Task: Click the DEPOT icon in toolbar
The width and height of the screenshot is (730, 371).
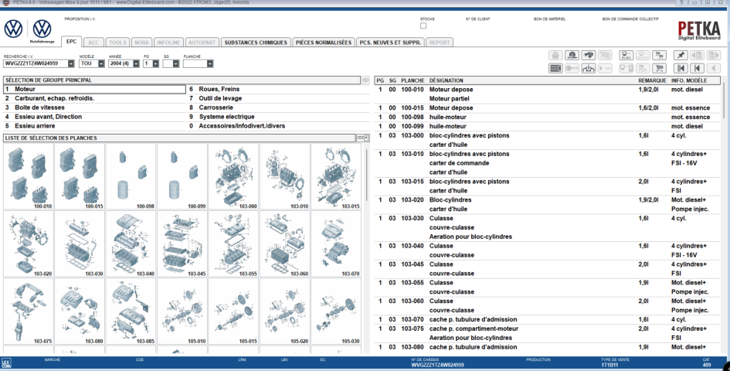Action: (x=643, y=56)
